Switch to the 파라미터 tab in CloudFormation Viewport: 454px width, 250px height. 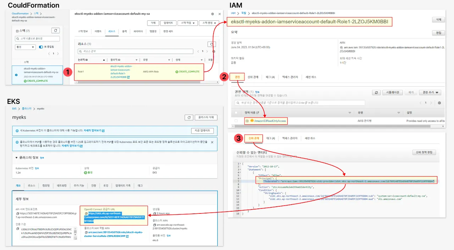(x=138, y=32)
